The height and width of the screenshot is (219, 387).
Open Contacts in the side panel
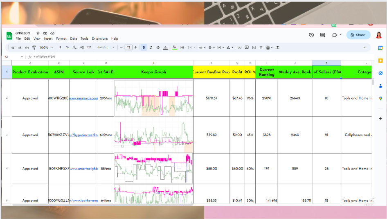click(x=380, y=86)
